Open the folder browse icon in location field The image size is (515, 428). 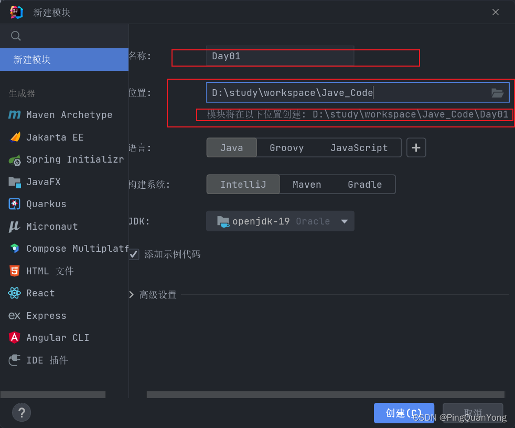pyautogui.click(x=497, y=93)
